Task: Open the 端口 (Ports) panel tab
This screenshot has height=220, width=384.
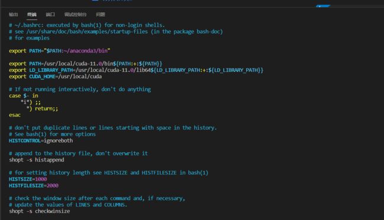Action: [x=50, y=15]
